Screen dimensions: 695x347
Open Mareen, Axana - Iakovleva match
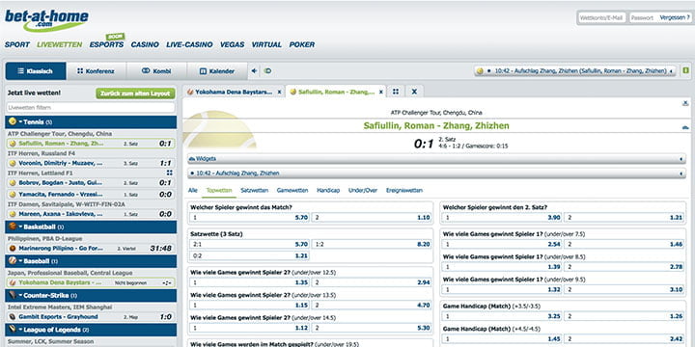click(91, 214)
